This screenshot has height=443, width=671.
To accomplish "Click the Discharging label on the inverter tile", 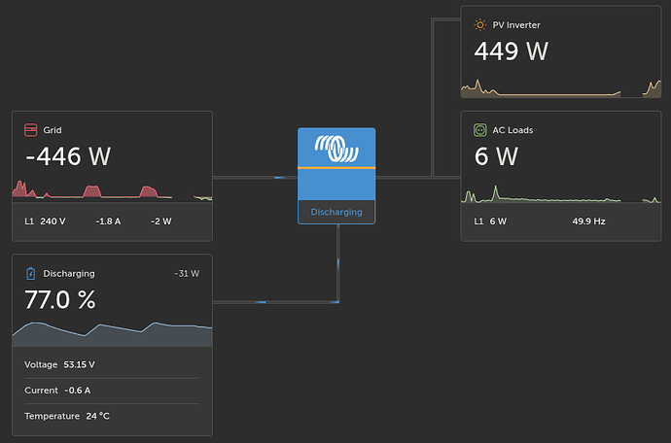I will 336,212.
